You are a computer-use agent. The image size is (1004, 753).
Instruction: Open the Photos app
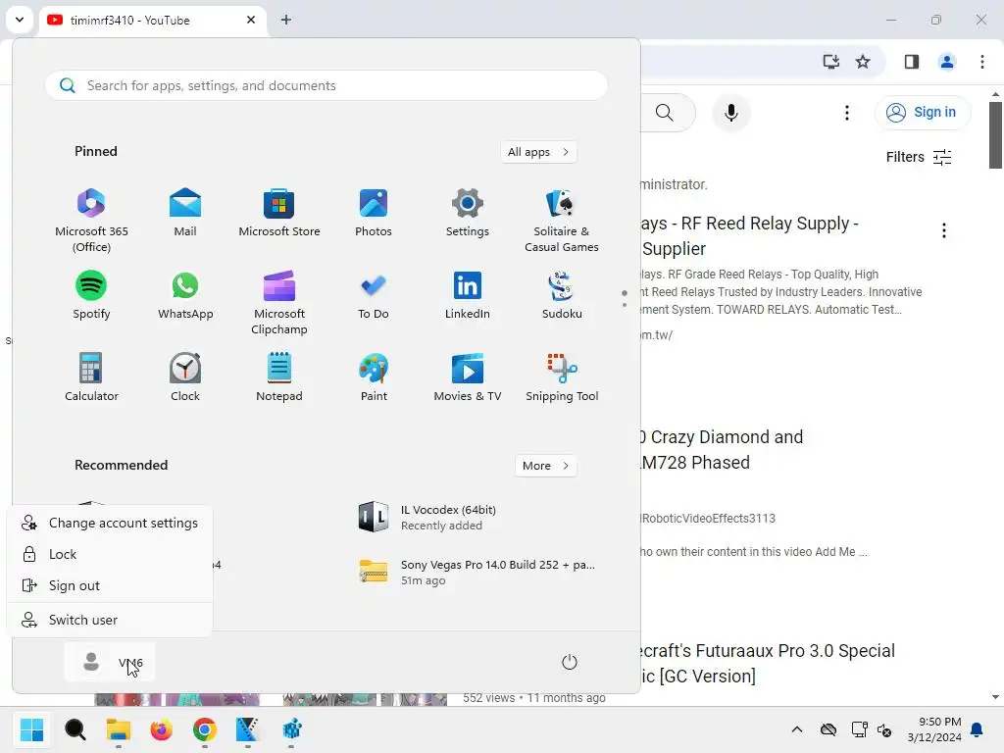[x=374, y=212]
